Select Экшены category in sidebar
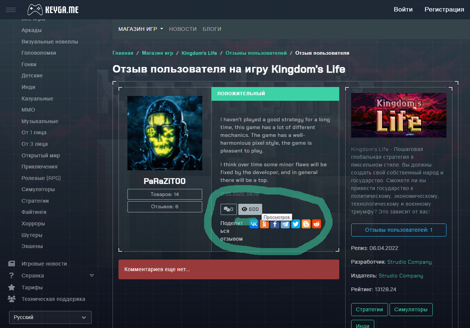The height and width of the screenshot is (328, 470). tap(32, 246)
